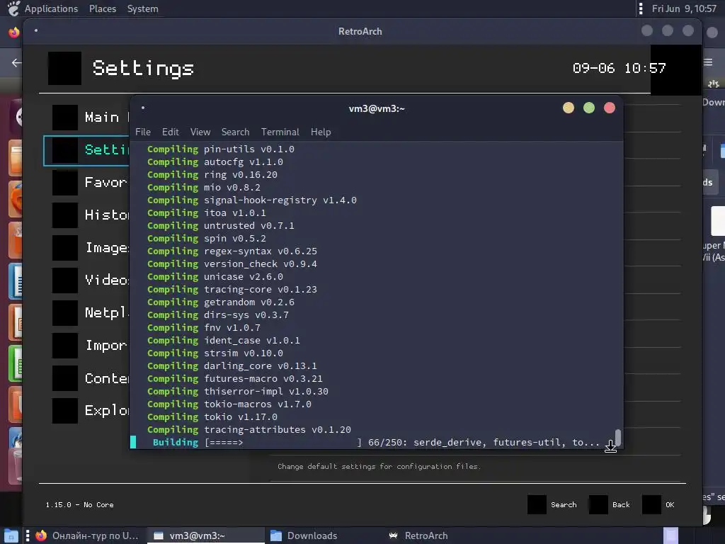Click the browser back arrow behind RetroArch

click(16, 62)
